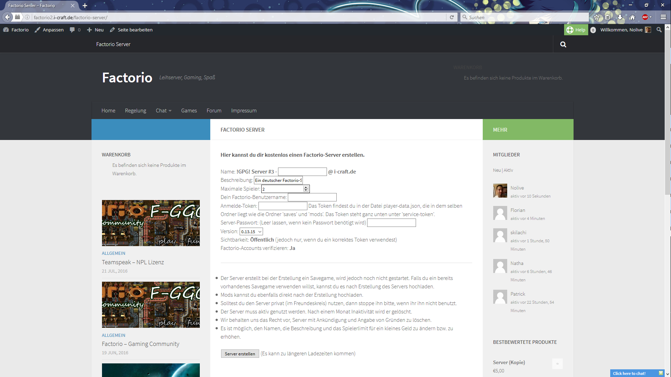The width and height of the screenshot is (671, 377).
Task: Click the user profile icon for Nolive
Action: click(499, 191)
